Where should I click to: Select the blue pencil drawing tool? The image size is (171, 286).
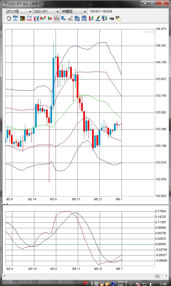[x=98, y=18]
